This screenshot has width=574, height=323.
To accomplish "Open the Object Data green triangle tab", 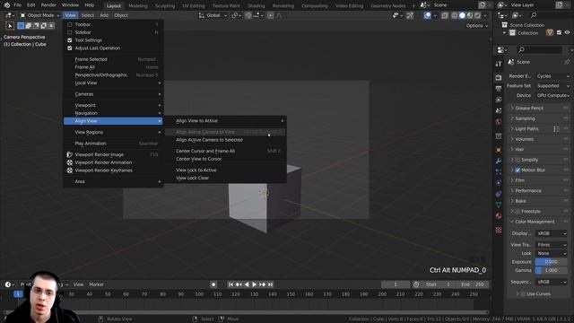I will (x=499, y=205).
